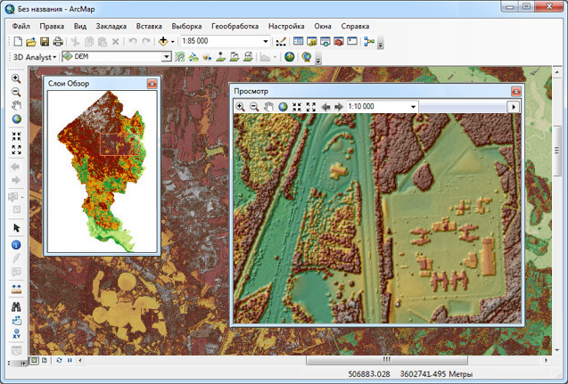Open the Find Route tool

tap(16, 321)
